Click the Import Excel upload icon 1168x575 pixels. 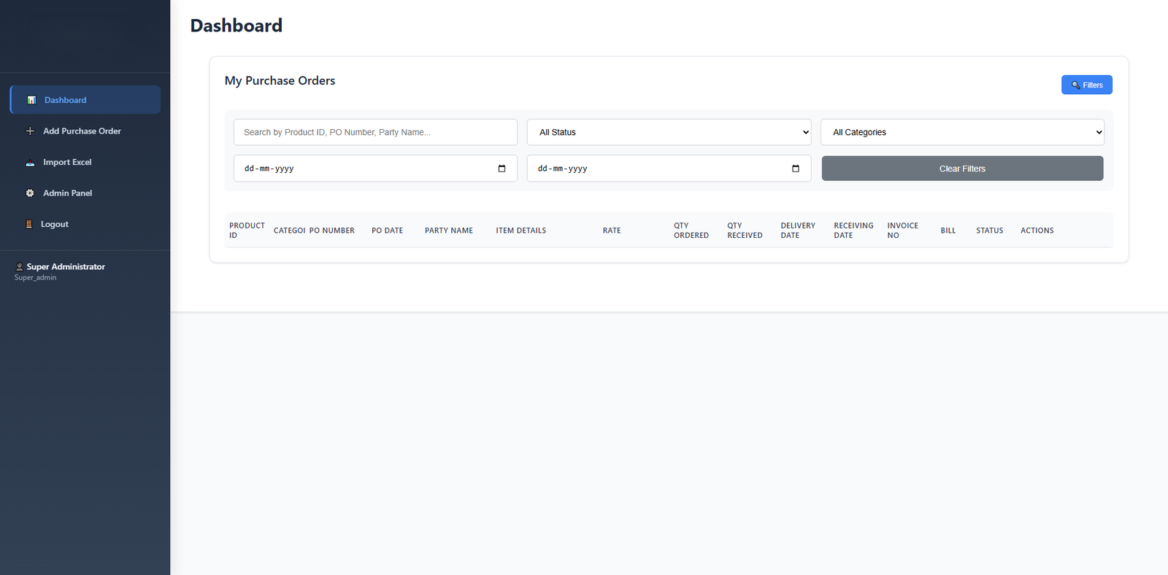click(30, 163)
